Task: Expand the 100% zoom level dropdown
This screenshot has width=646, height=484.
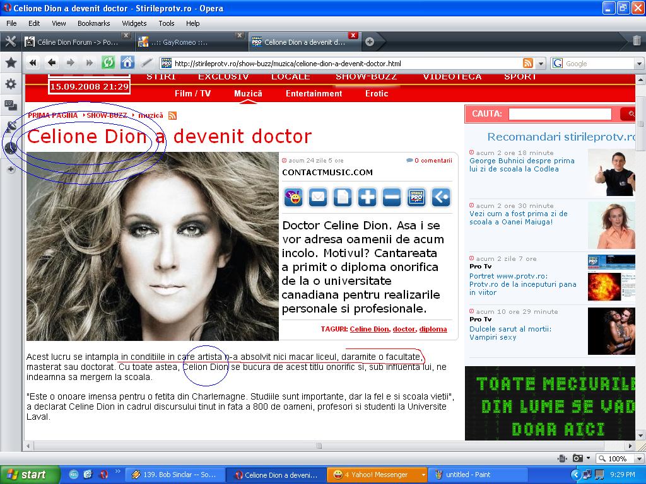Action: coord(638,459)
